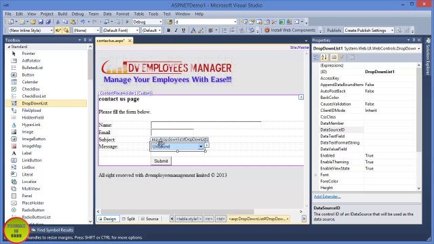434x244 pixels.
Task: Switch to the Split view tab
Action: 128,219
